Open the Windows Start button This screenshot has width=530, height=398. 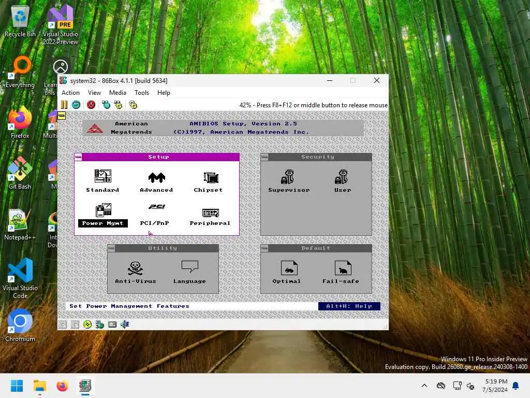click(x=17, y=386)
